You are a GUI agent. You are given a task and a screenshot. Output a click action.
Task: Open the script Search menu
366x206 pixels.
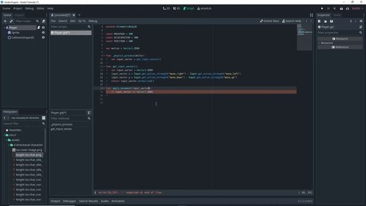pos(63,21)
